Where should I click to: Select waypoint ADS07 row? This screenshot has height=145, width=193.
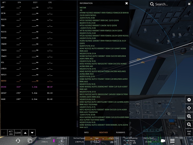pos(39,93)
